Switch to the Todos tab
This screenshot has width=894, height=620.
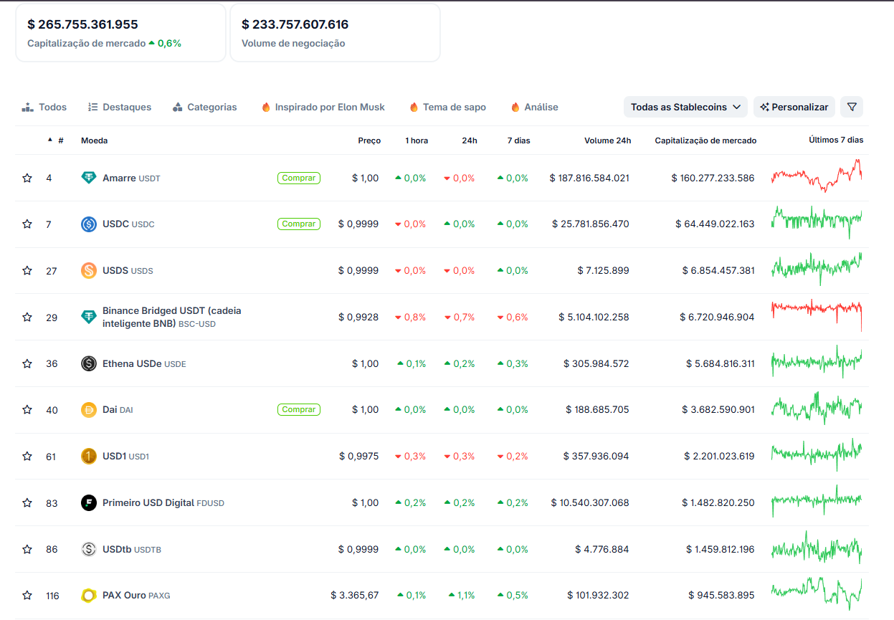pos(44,107)
